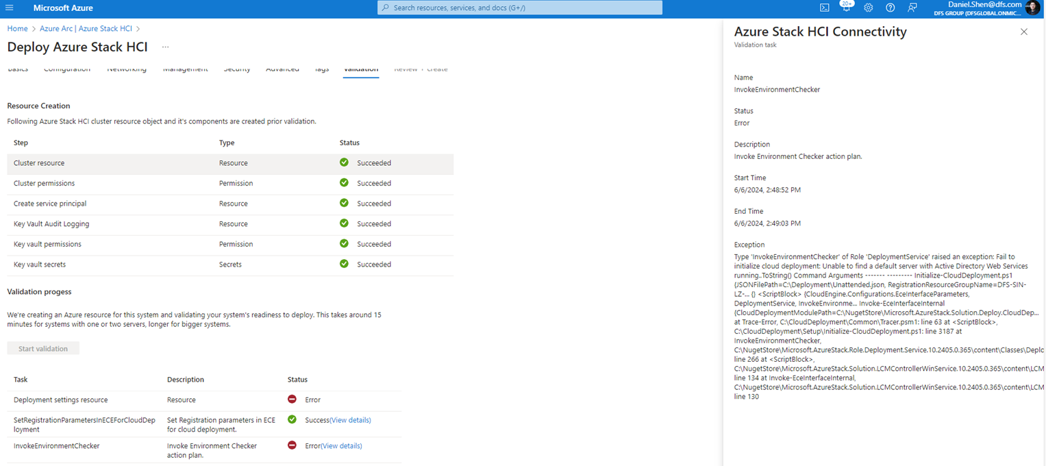The height and width of the screenshot is (466, 1046).
Task: Select the Deployment settings resource task
Action: 60,400
